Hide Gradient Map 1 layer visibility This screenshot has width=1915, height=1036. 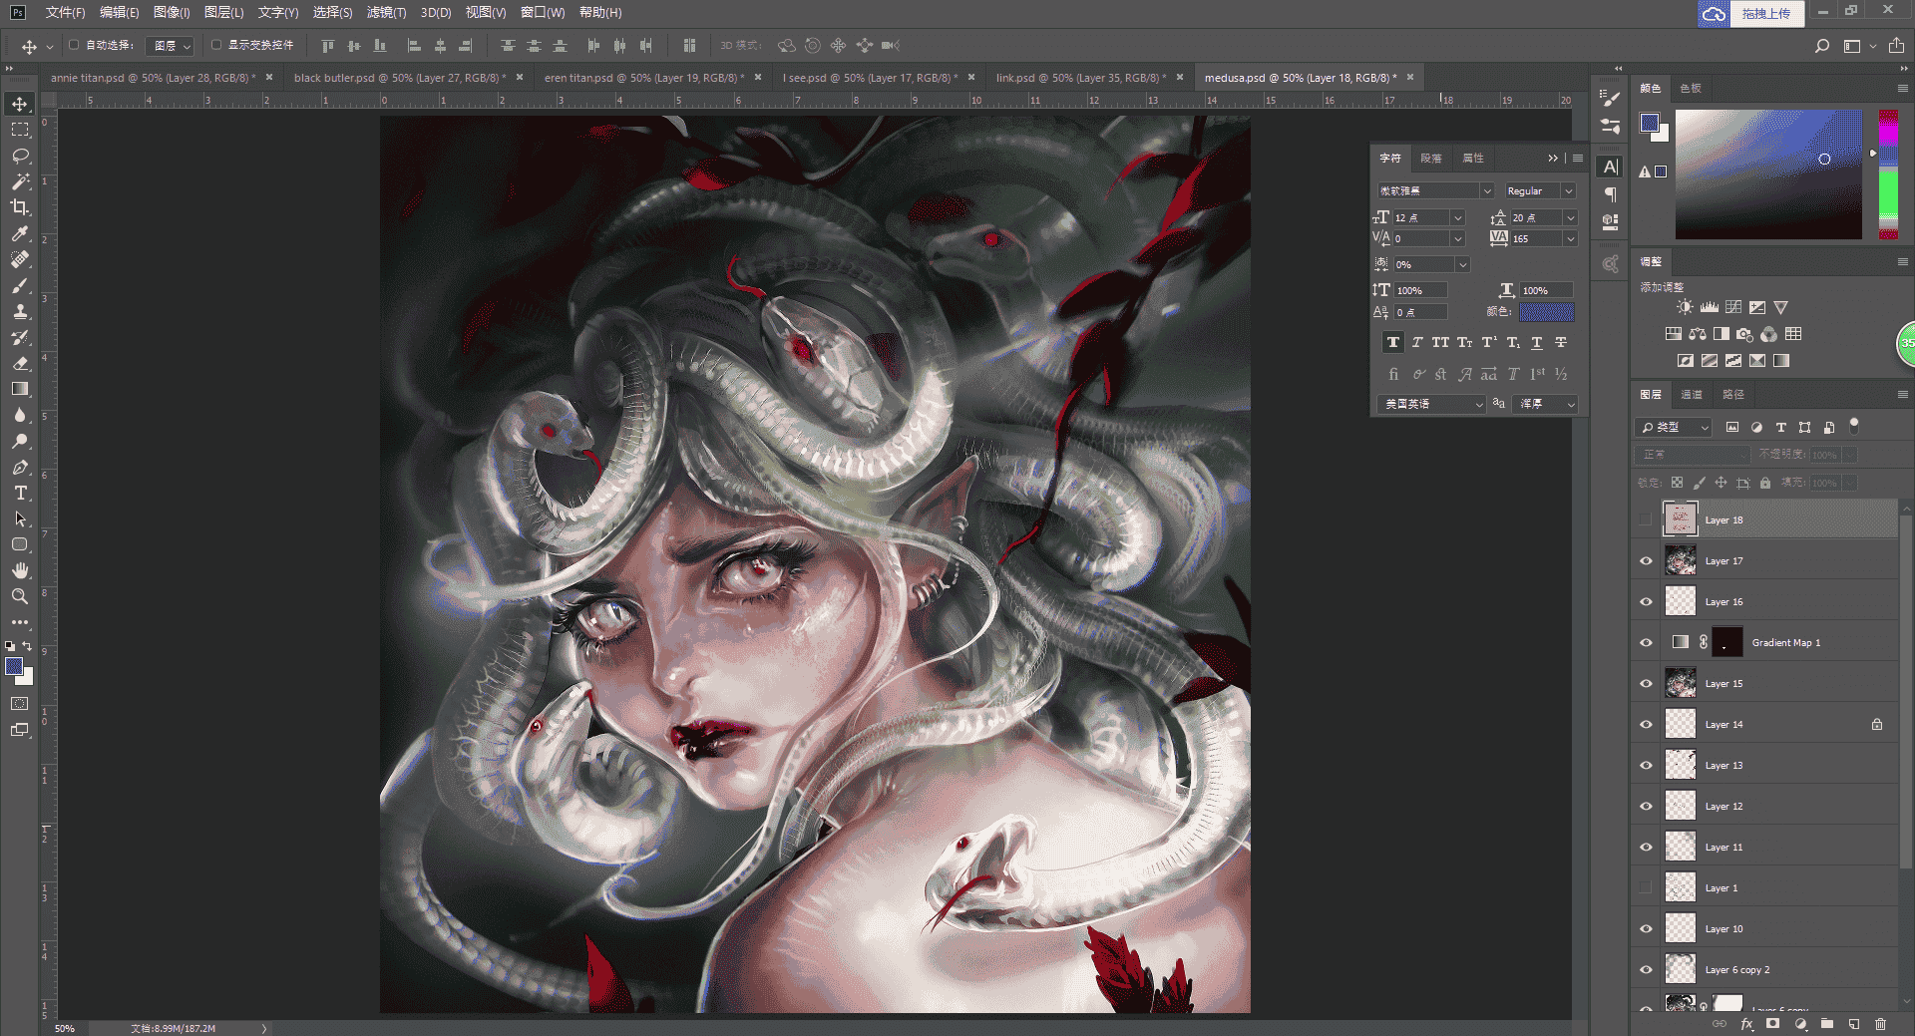1647,643
